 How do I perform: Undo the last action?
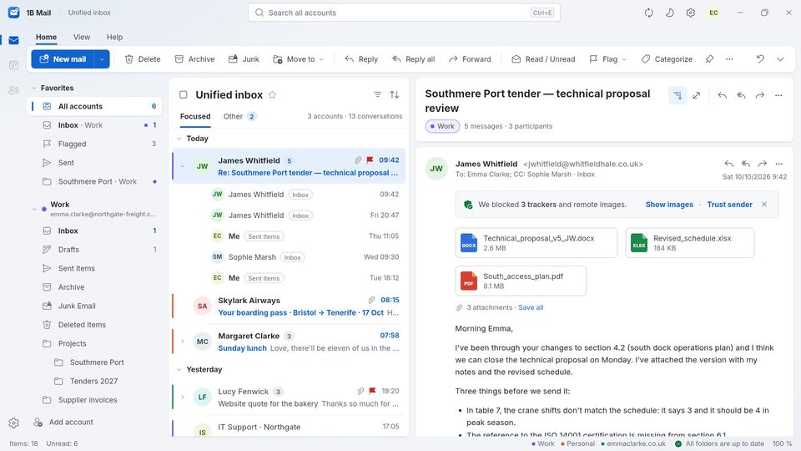pos(760,59)
